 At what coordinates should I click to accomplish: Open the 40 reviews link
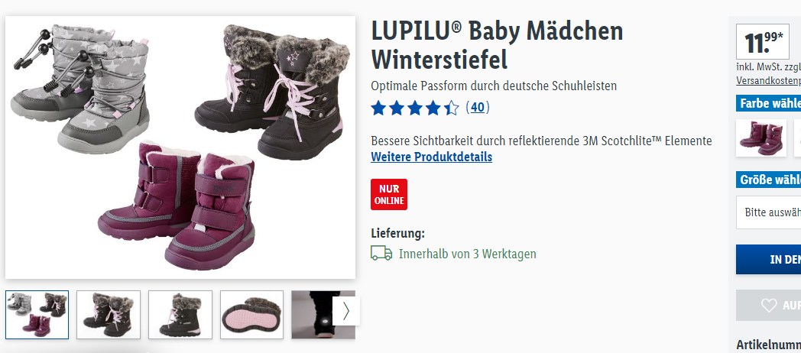tap(478, 107)
